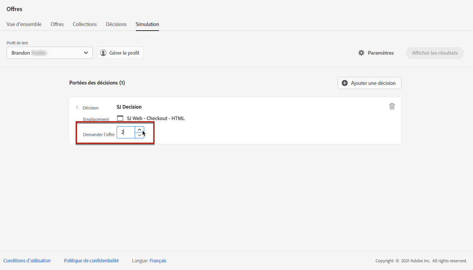Screen dimensions: 473x270
Task: Expand profile list using chevron arrow
Action: click(x=86, y=53)
